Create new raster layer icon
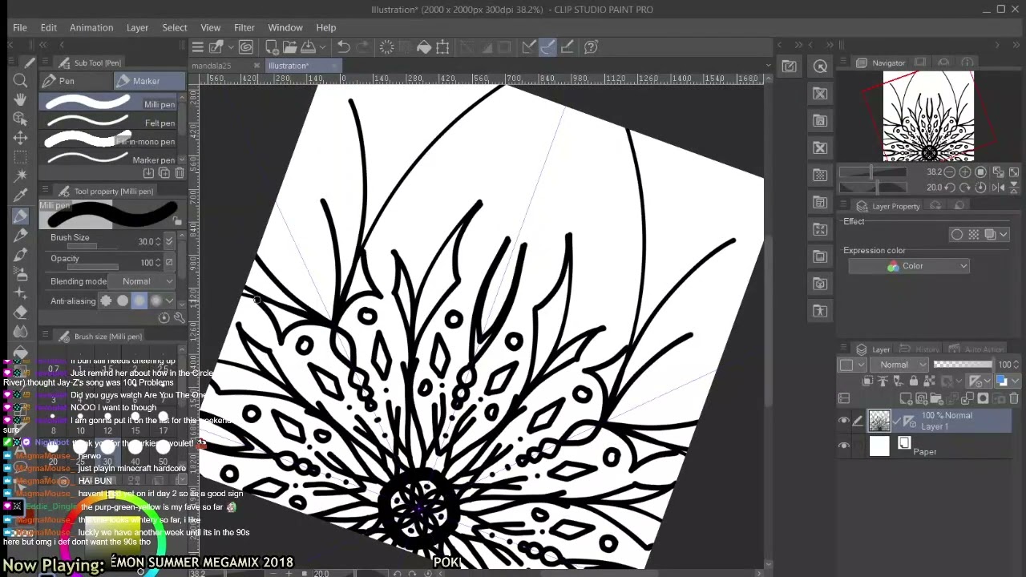 click(x=906, y=398)
